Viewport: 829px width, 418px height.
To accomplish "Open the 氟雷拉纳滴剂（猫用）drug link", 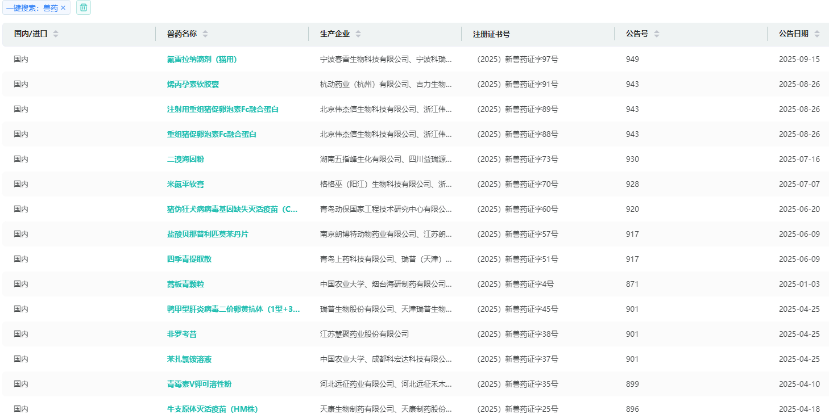I will point(201,59).
